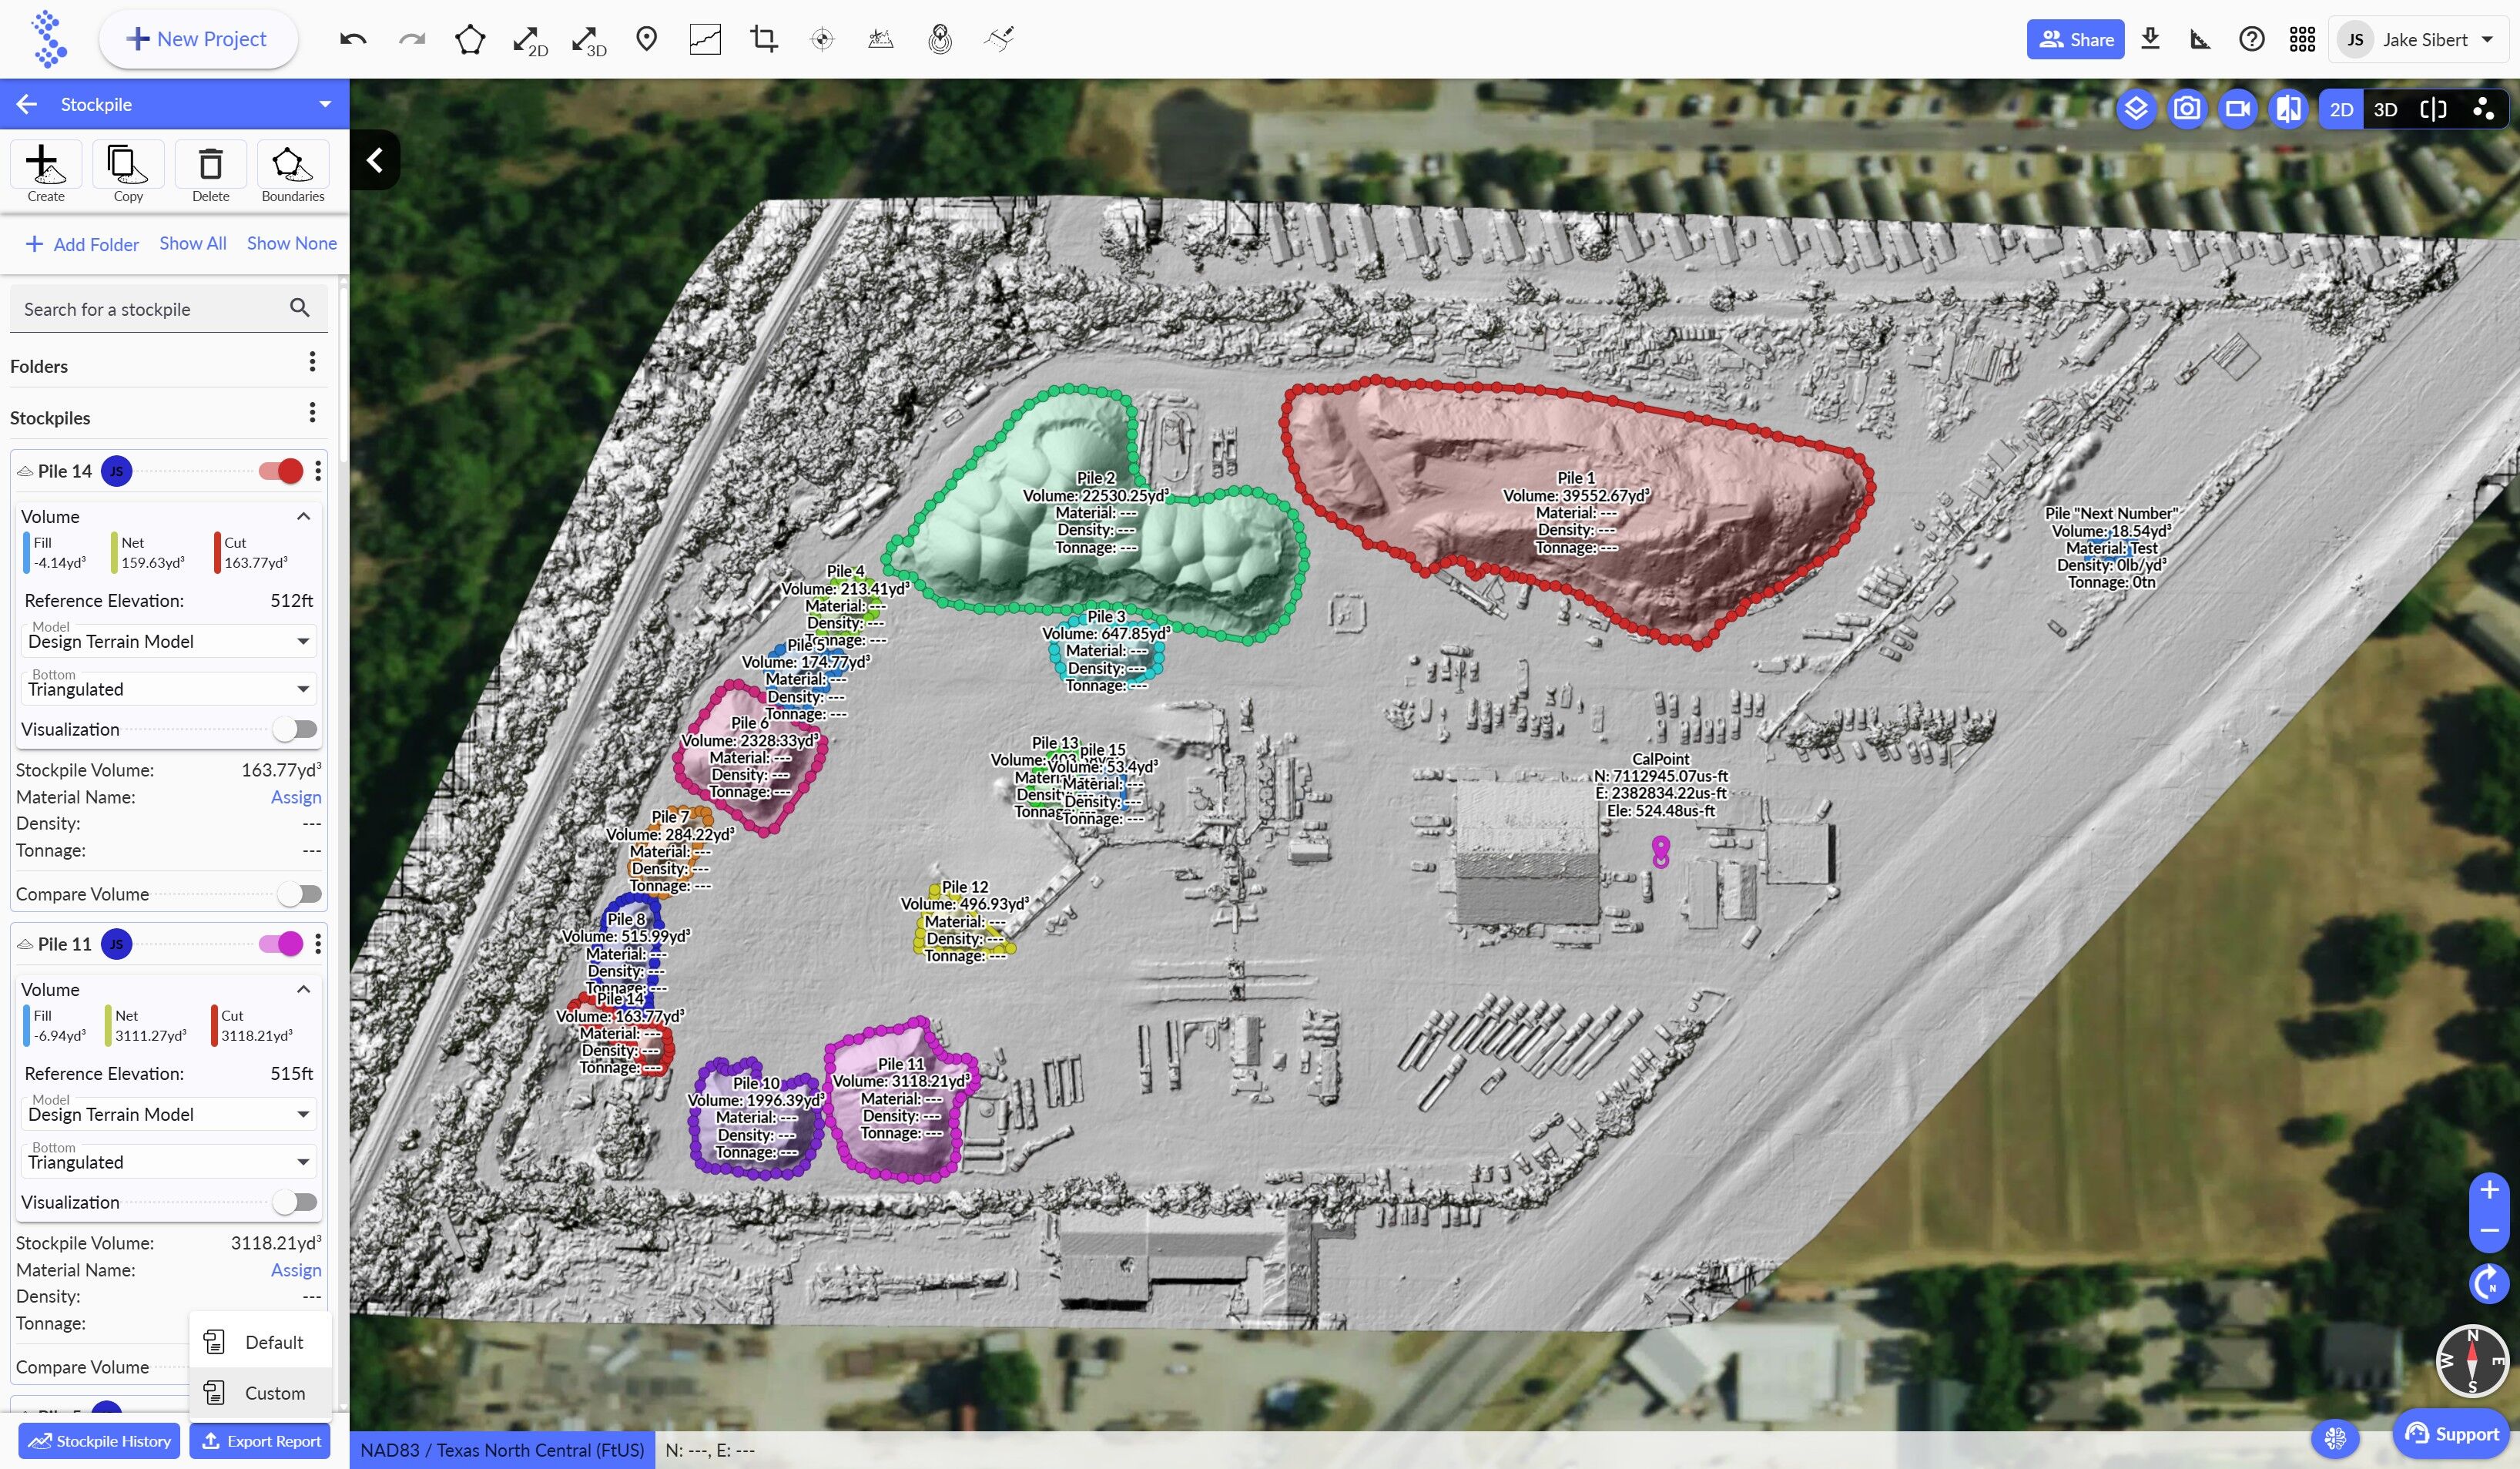Open the elevation profile chart tool
Image resolution: width=2520 pixels, height=1469 pixels.
[705, 39]
